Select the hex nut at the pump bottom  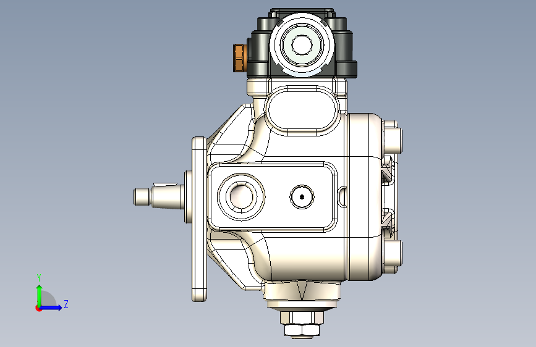click(302, 330)
